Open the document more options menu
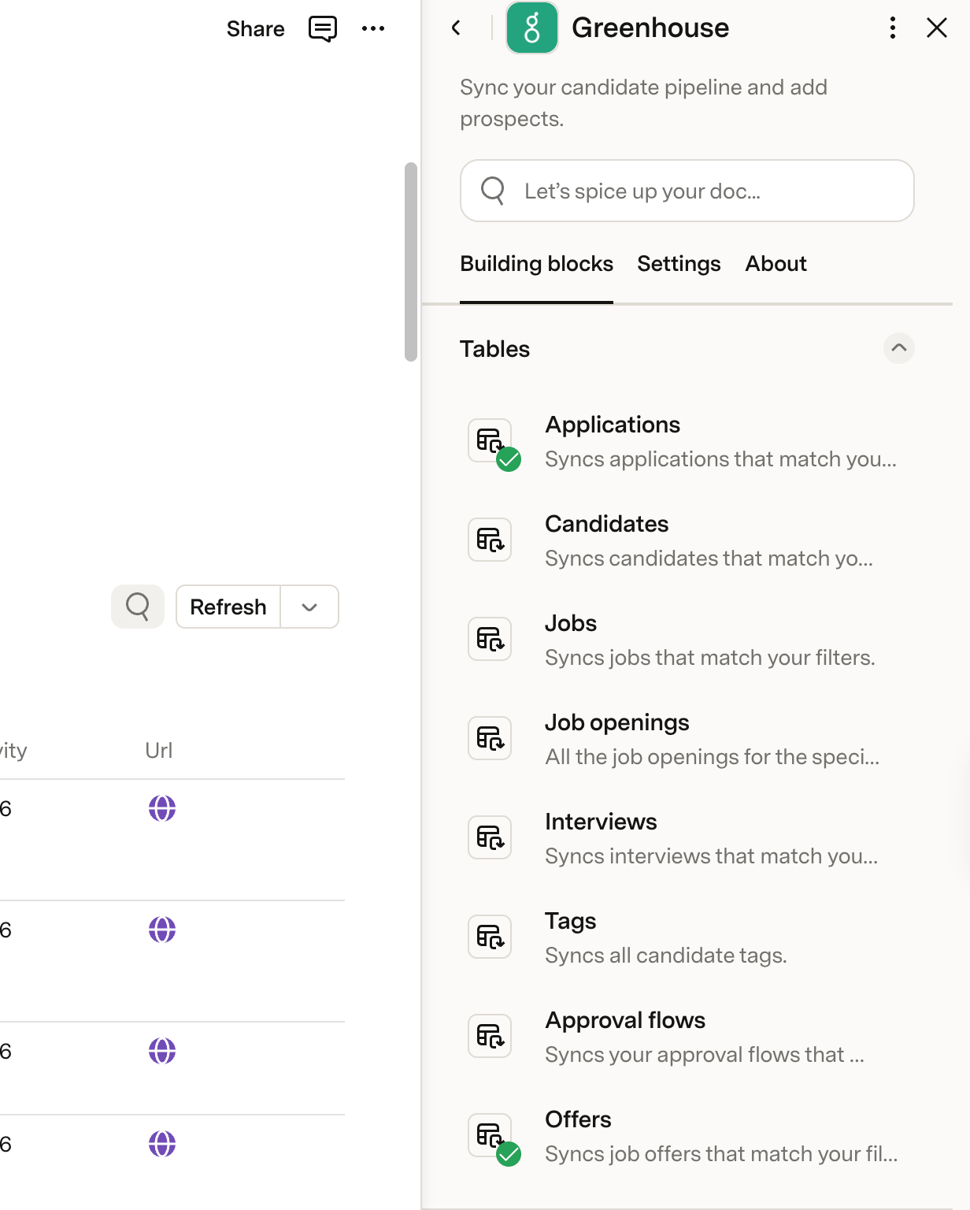Viewport: 970px width, 1210px height. tap(373, 28)
